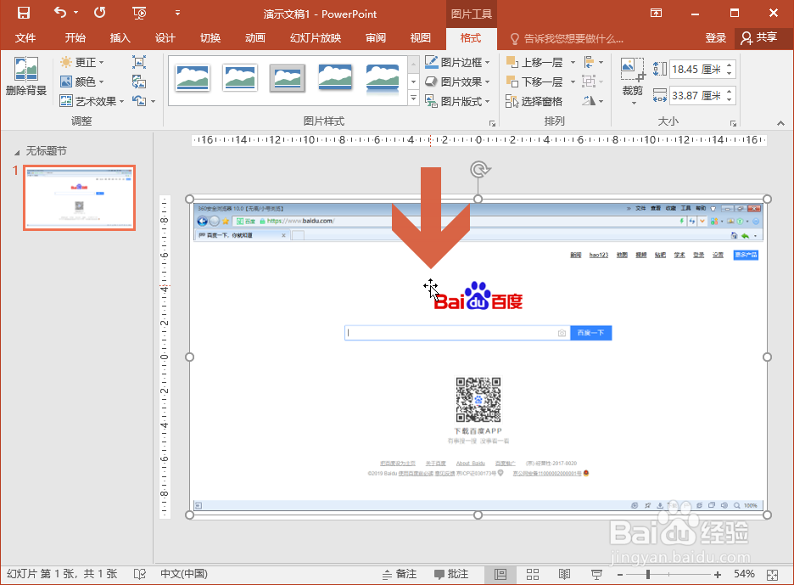This screenshot has height=585, width=794.
Task: Expand the picture styles gallery More button
Action: point(414,98)
